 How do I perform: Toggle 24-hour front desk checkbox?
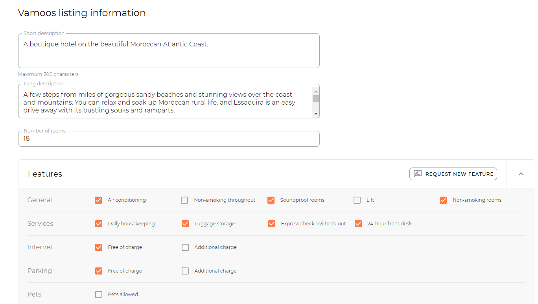(x=358, y=224)
